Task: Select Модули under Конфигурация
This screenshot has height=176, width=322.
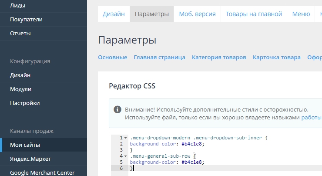Action: 20,89
